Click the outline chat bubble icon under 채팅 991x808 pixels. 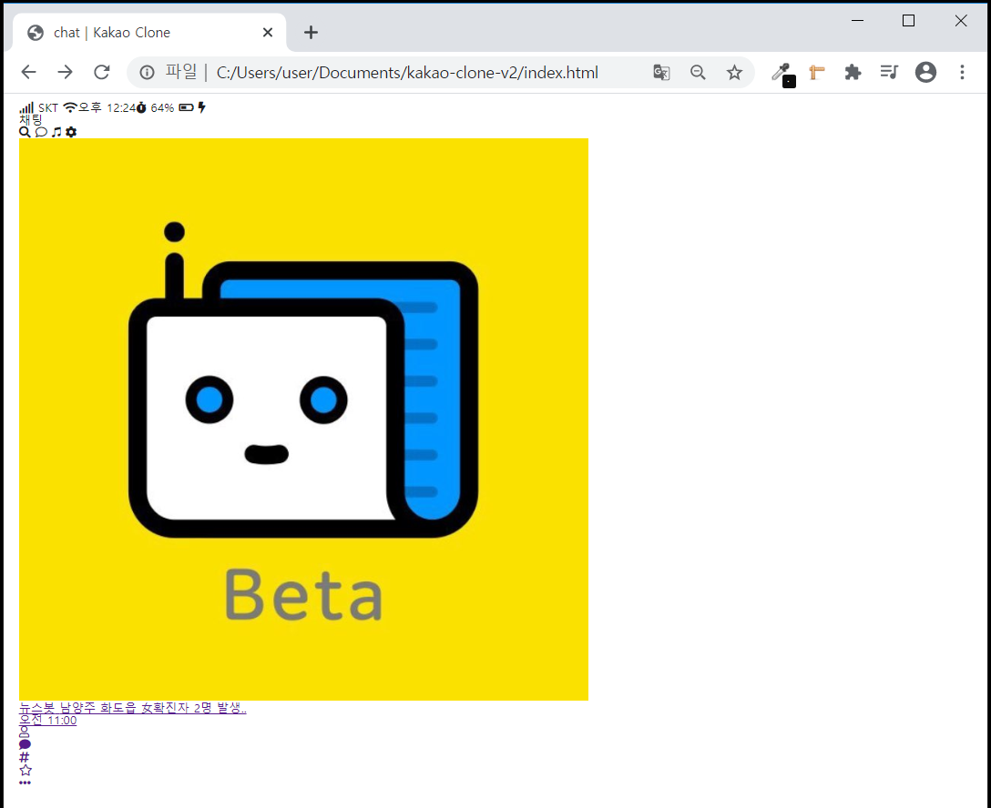(41, 132)
